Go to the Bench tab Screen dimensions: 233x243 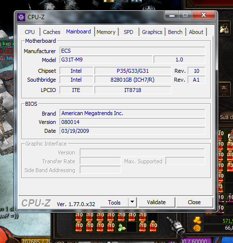click(175, 32)
